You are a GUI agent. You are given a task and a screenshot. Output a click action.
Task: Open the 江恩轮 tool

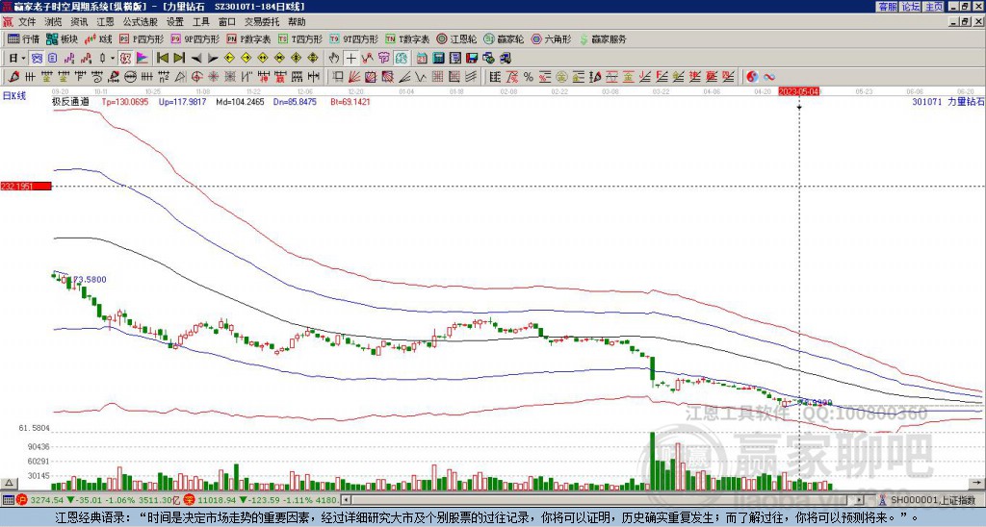coord(456,38)
